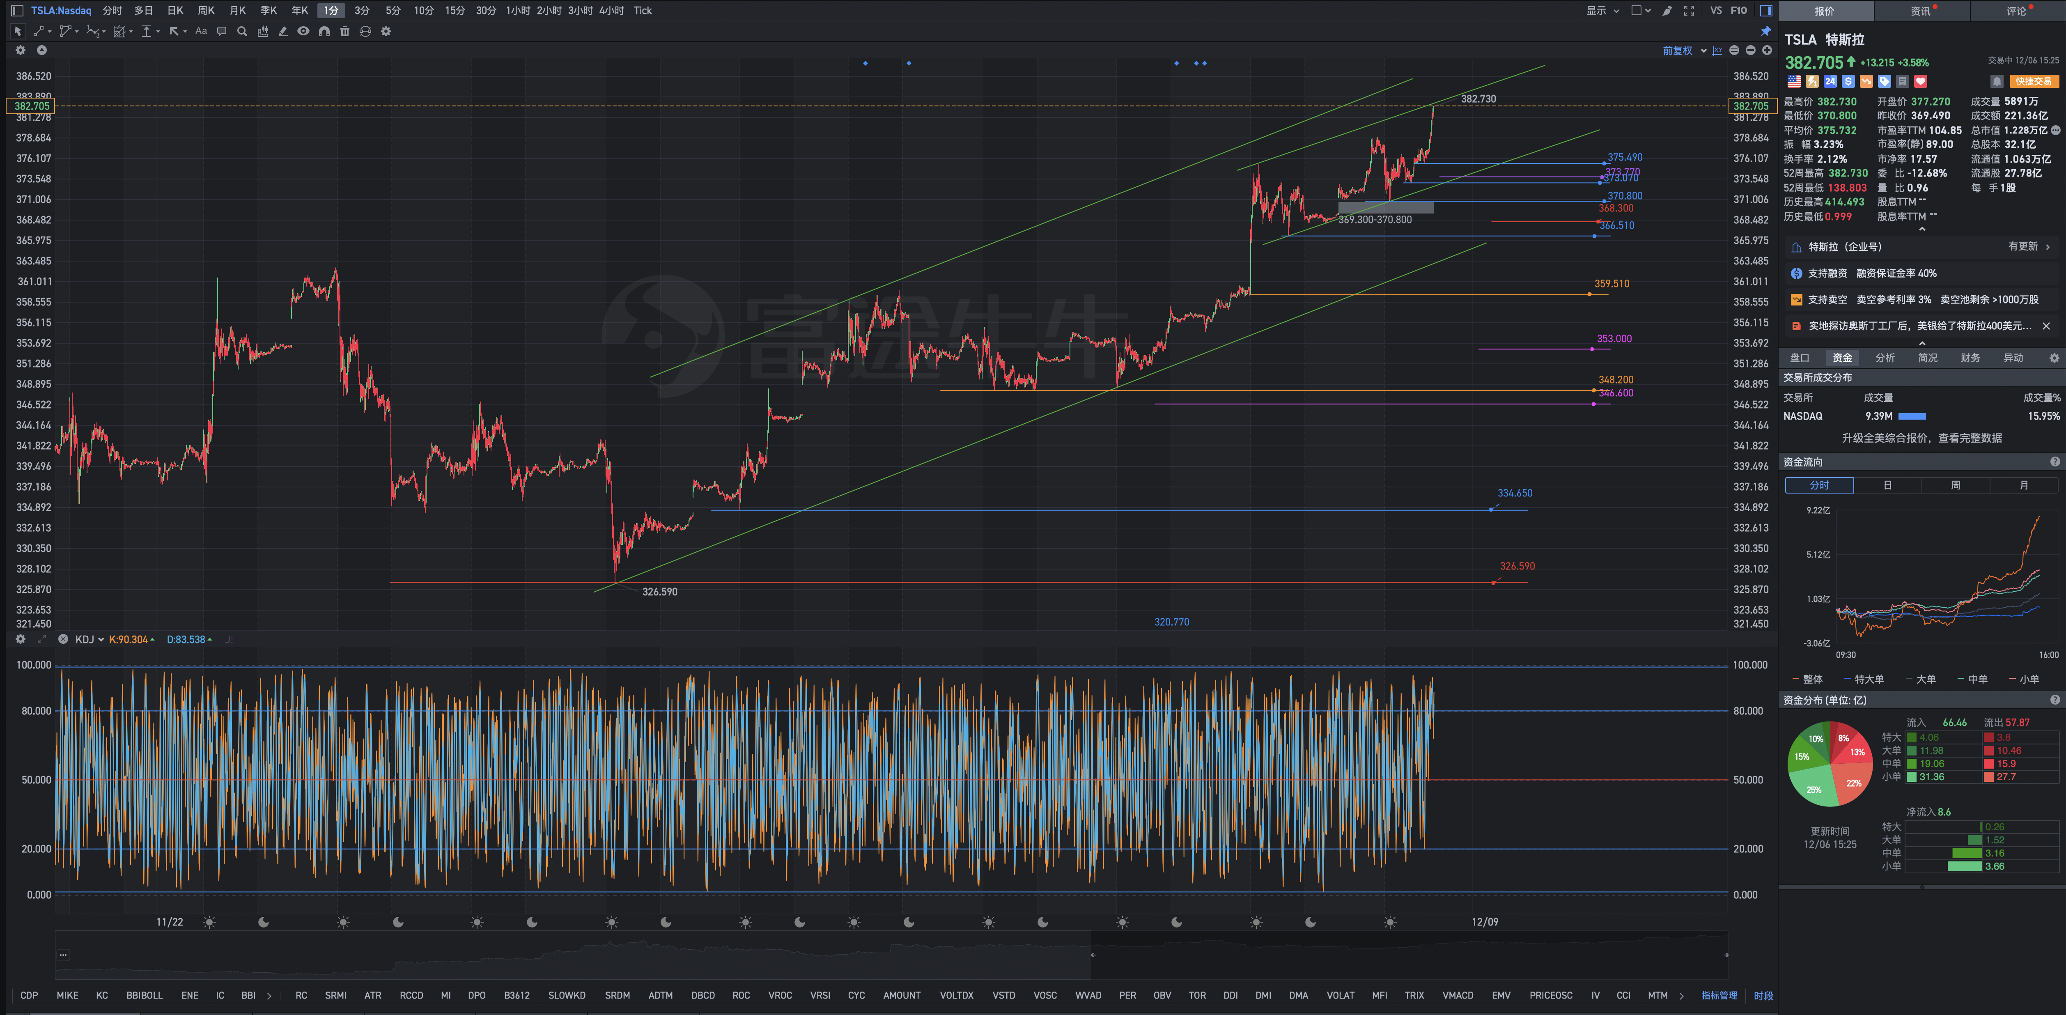Open quote panel settings gear beside 异动
The width and height of the screenshot is (2066, 1015).
coord(2054,358)
